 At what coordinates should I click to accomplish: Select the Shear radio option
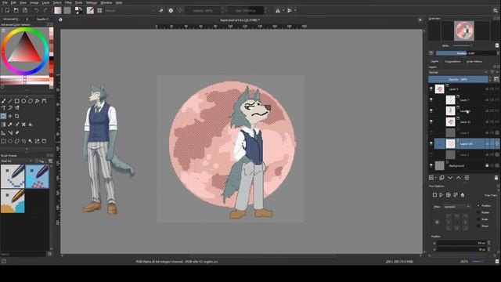[x=478, y=226]
